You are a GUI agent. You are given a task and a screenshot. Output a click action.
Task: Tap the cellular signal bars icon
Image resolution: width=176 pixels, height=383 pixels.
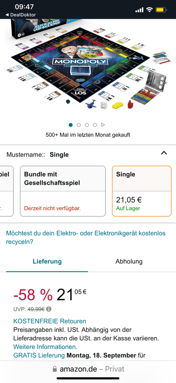[139, 10]
